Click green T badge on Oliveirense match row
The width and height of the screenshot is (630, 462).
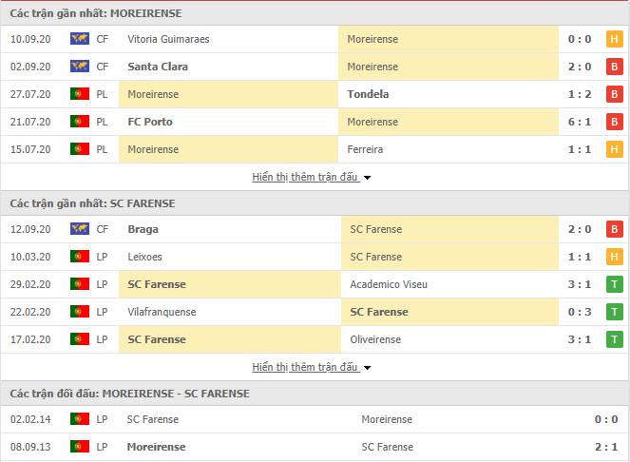614,339
